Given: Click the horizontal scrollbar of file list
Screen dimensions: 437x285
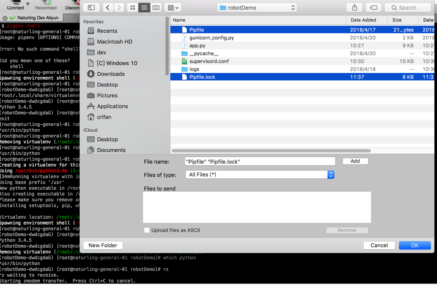Looking at the screenshot, I should click(x=271, y=151).
